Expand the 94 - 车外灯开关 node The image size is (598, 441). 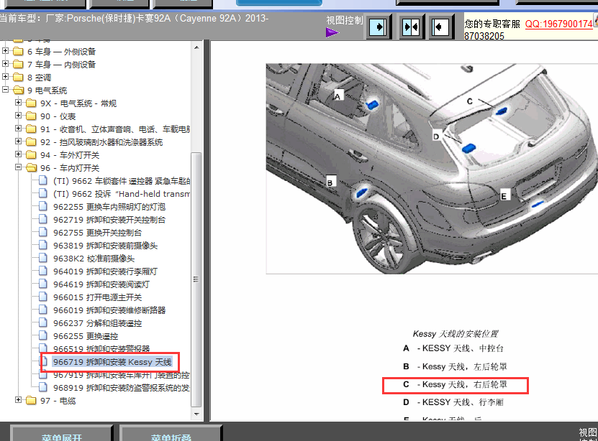pyautogui.click(x=18, y=154)
